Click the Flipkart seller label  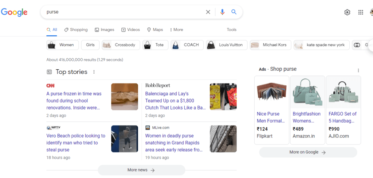point(264,136)
